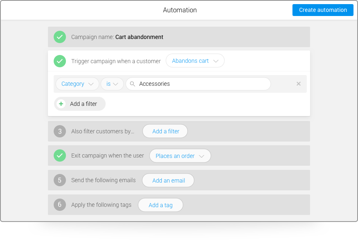Click the step 3 number circle
358x240 pixels.
[x=60, y=131]
